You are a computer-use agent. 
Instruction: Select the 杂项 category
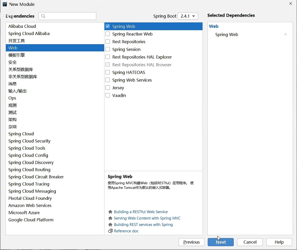coord(55,127)
